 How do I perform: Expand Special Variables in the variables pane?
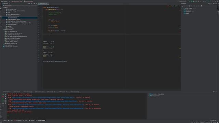[x=148, y=96]
